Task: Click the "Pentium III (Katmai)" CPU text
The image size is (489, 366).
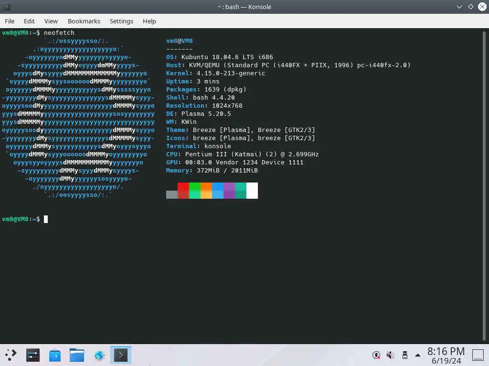Action: pyautogui.click(x=223, y=154)
